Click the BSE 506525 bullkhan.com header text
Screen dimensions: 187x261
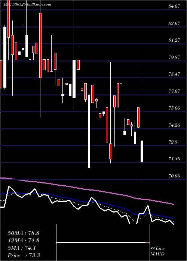pyautogui.click(x=28, y=4)
